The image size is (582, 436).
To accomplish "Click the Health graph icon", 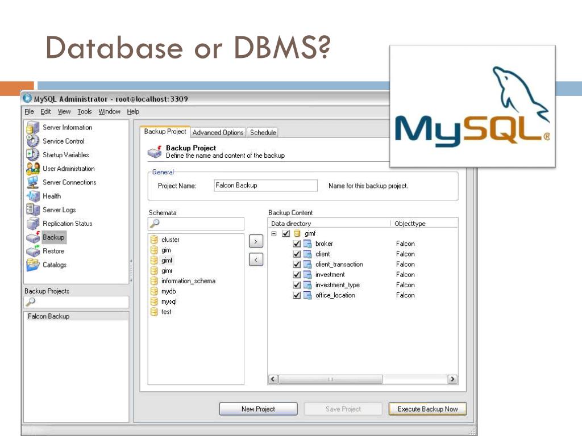I will pyautogui.click(x=32, y=196).
